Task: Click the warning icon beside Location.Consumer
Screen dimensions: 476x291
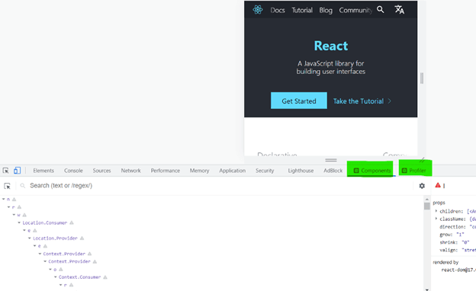Action: (72, 222)
